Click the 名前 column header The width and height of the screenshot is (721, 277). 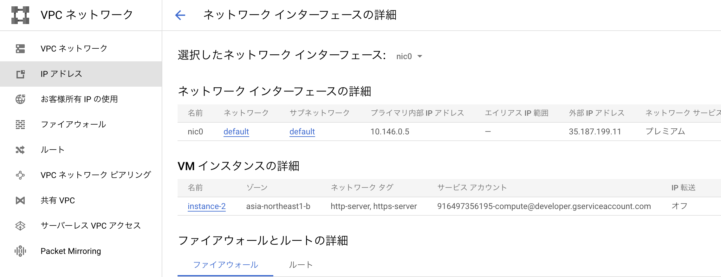pyautogui.click(x=196, y=113)
